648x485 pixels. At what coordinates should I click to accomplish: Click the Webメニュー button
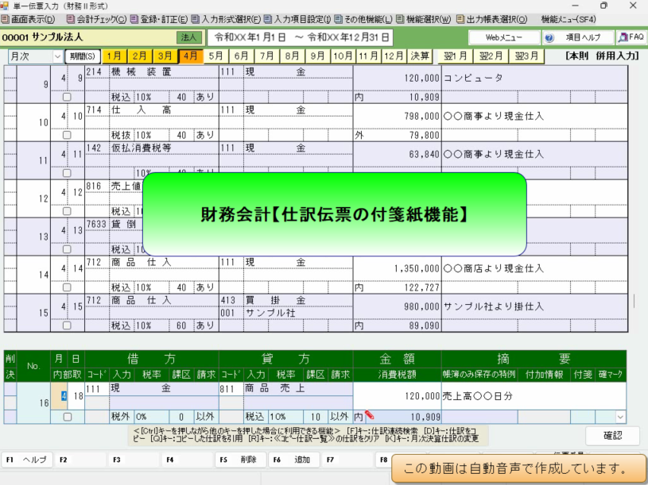[504, 37]
